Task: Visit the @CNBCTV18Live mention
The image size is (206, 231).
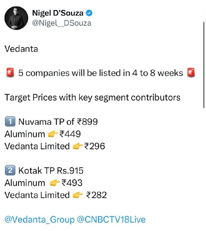Action: 111,220
